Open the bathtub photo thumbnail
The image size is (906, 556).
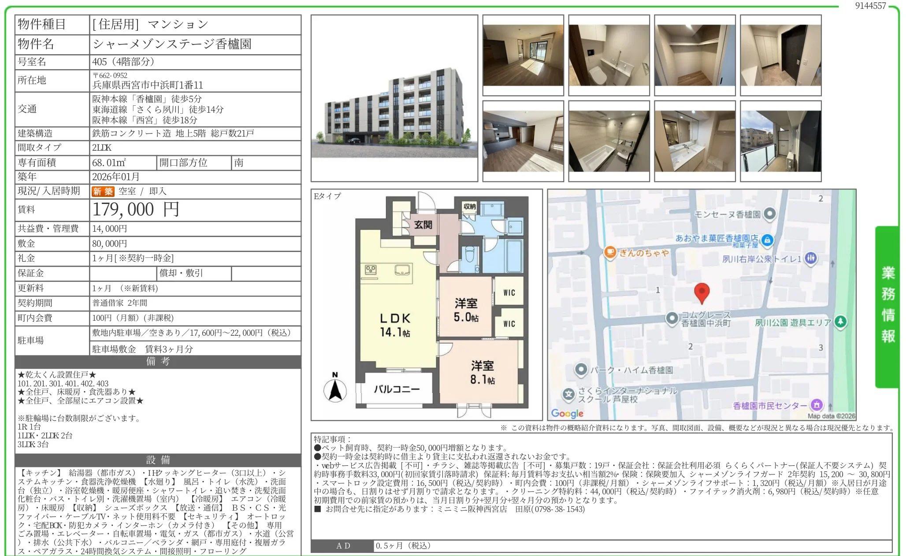coord(609,141)
